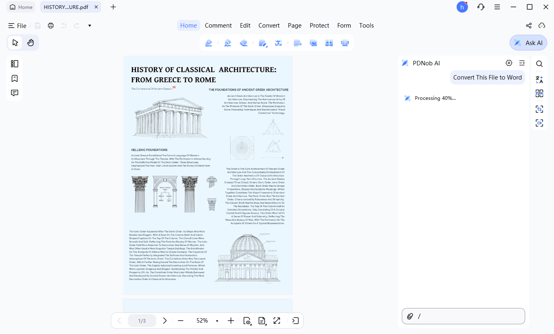This screenshot has height=334, width=554.
Task: Open the File menu
Action: [17, 26]
